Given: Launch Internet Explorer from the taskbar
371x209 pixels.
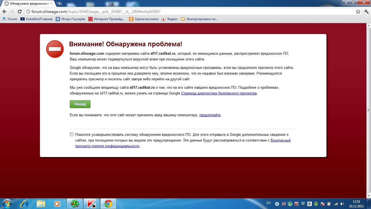Looking at the screenshot, I should [x=24, y=204].
